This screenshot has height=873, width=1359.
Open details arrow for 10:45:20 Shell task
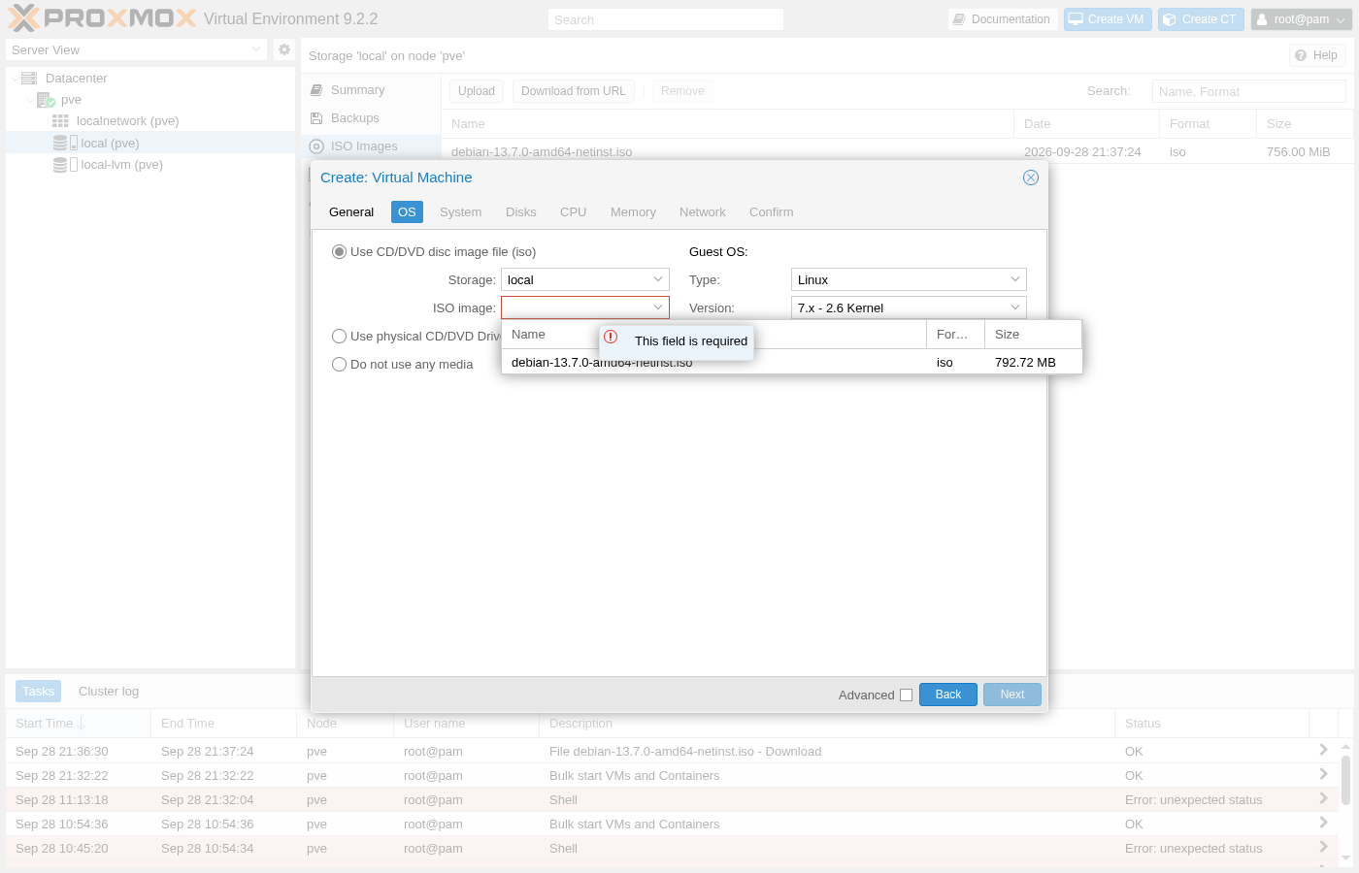(1323, 847)
